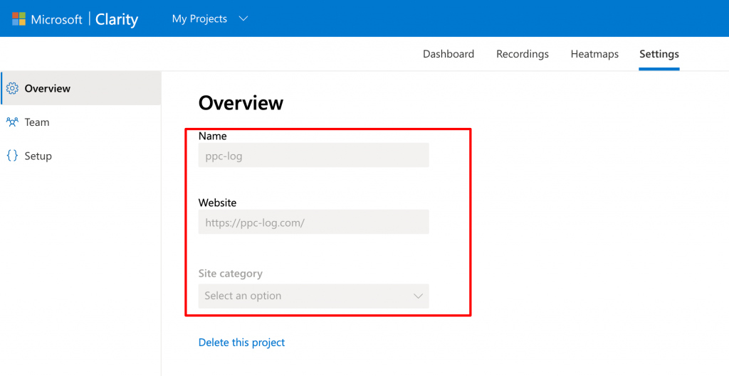
Task: Open the Site category dropdown
Action: pyautogui.click(x=313, y=296)
